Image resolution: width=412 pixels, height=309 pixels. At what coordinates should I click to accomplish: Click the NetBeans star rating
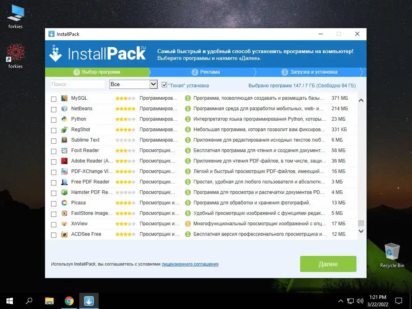tap(126, 109)
